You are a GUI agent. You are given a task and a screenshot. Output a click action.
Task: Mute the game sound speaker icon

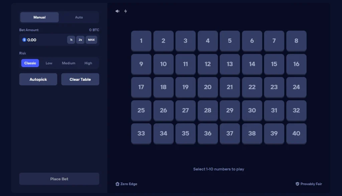point(117,11)
